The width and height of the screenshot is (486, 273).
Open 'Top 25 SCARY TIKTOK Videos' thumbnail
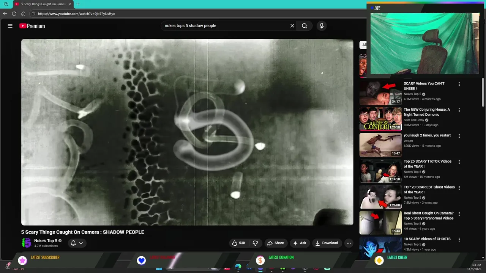[x=380, y=171]
